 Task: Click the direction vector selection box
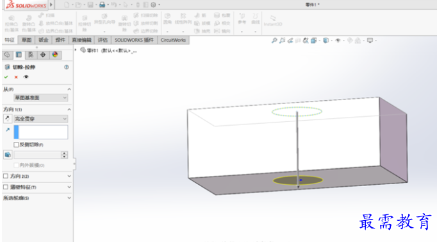41,132
